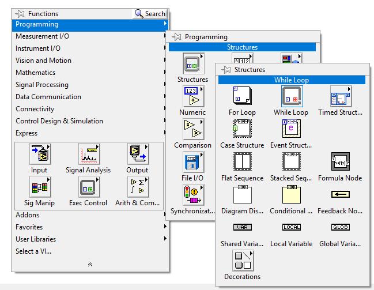Select the Programming category
The image size is (374, 290).
90,24
